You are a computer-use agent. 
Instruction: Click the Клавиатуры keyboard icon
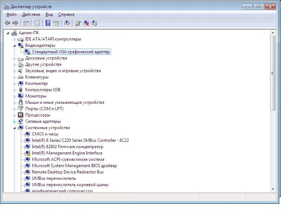coord(21,77)
